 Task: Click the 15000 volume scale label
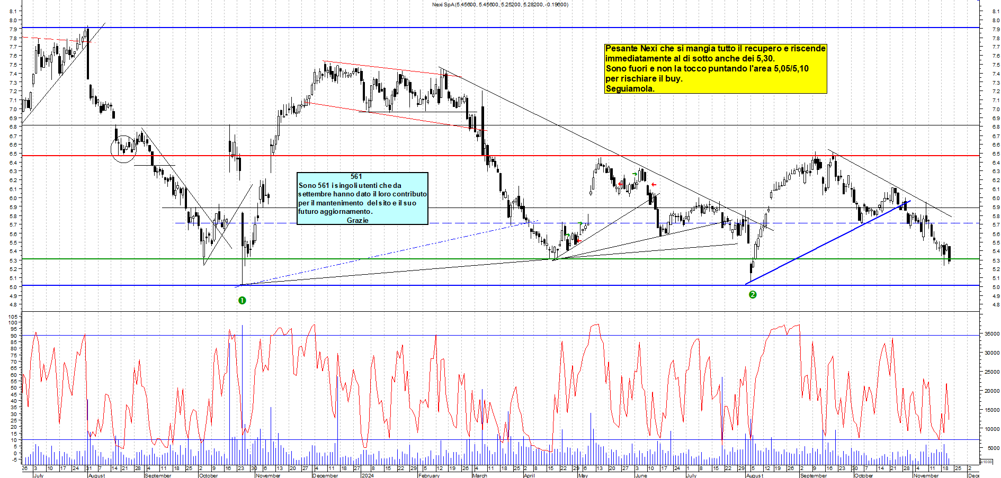point(991,410)
